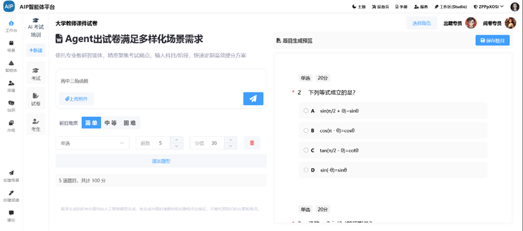Open the 场景 briefcase icon in sidebar
The image size is (523, 231).
coord(11,43)
